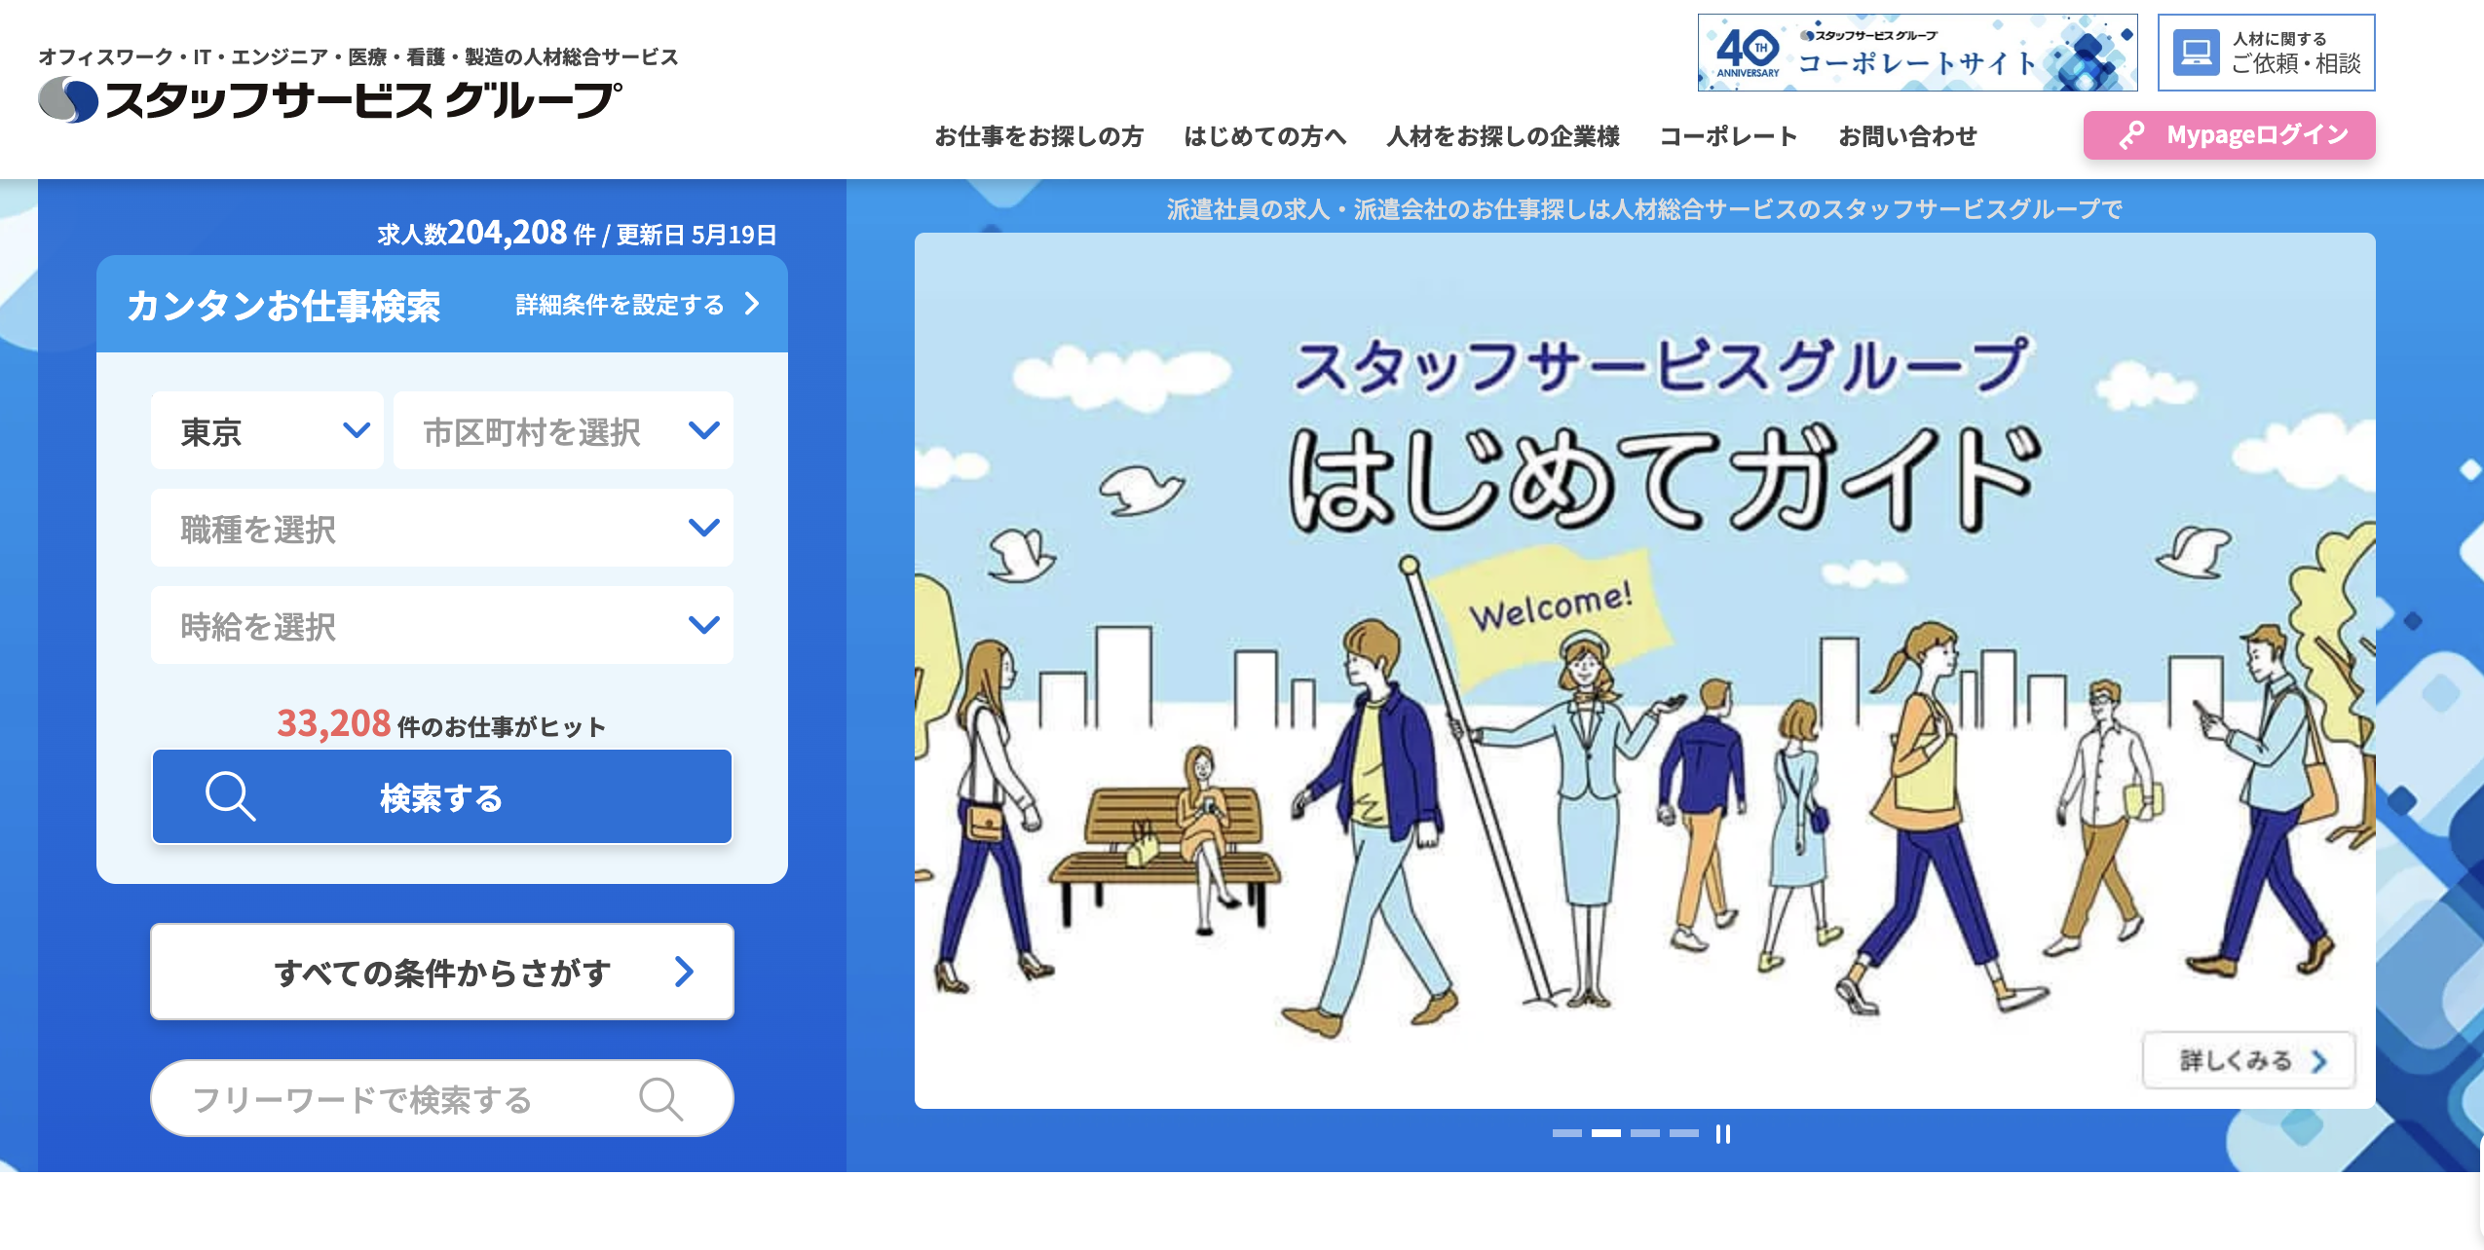Viewport: 2484px width, 1250px height.
Task: Click the 求人数204,208件 text
Action: (486, 234)
